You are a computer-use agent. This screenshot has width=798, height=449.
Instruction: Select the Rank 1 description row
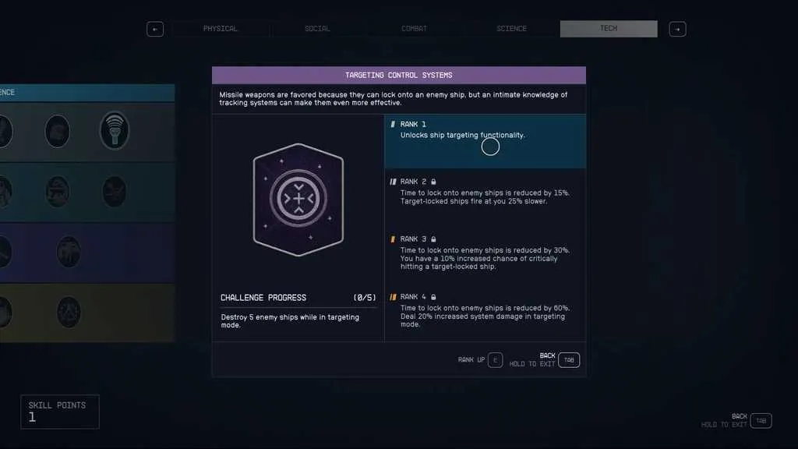click(x=485, y=141)
